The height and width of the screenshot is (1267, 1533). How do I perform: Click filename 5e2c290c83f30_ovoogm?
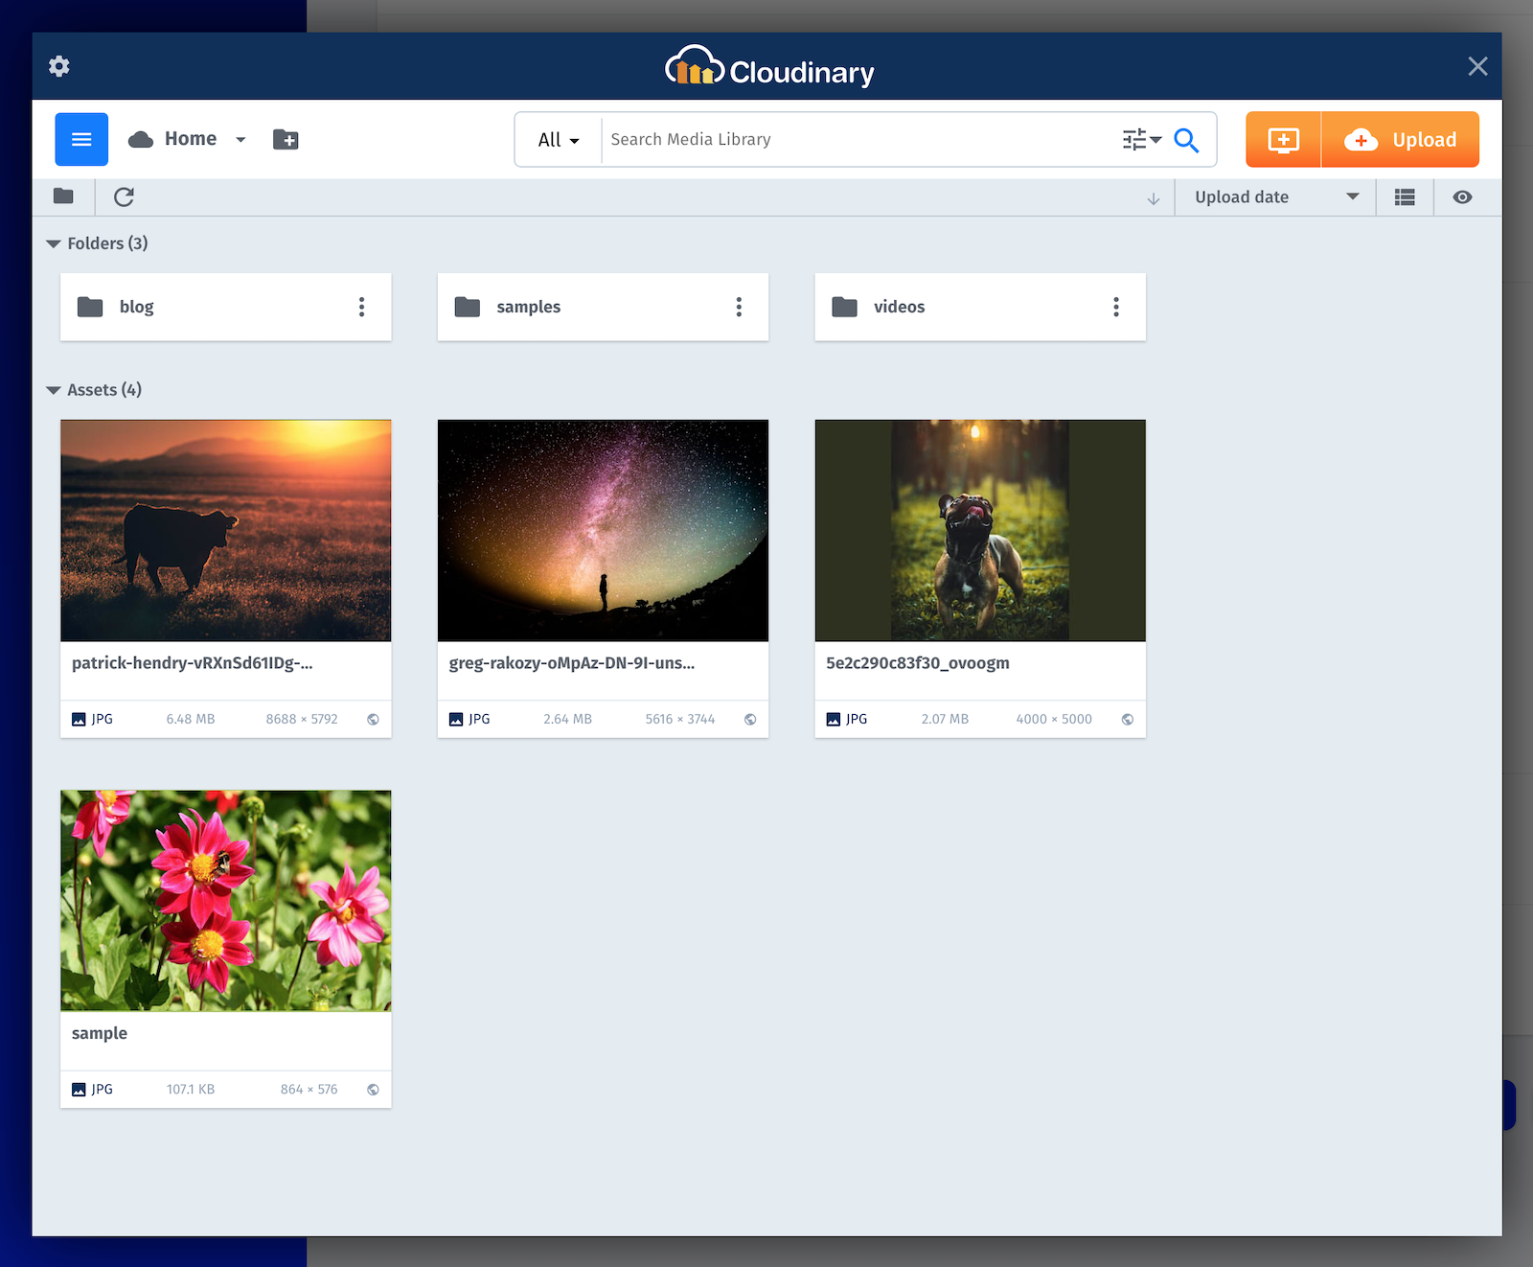[x=918, y=663]
